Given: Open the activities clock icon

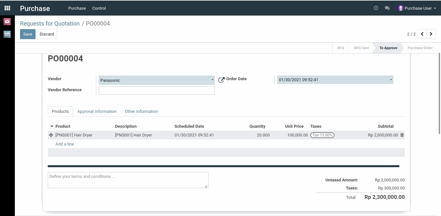Looking at the screenshot, I should [376, 8].
